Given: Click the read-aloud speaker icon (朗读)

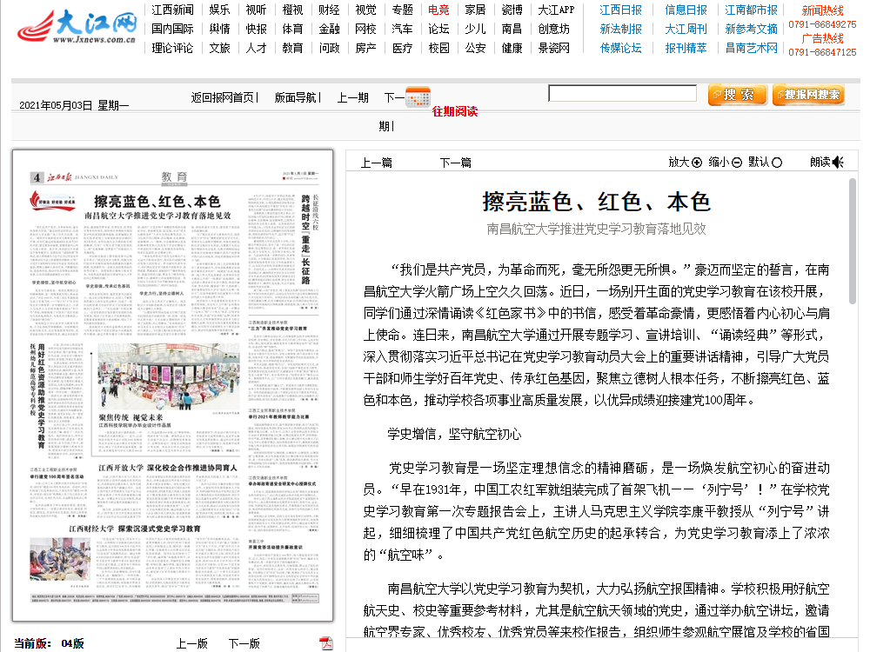Looking at the screenshot, I should point(838,163).
